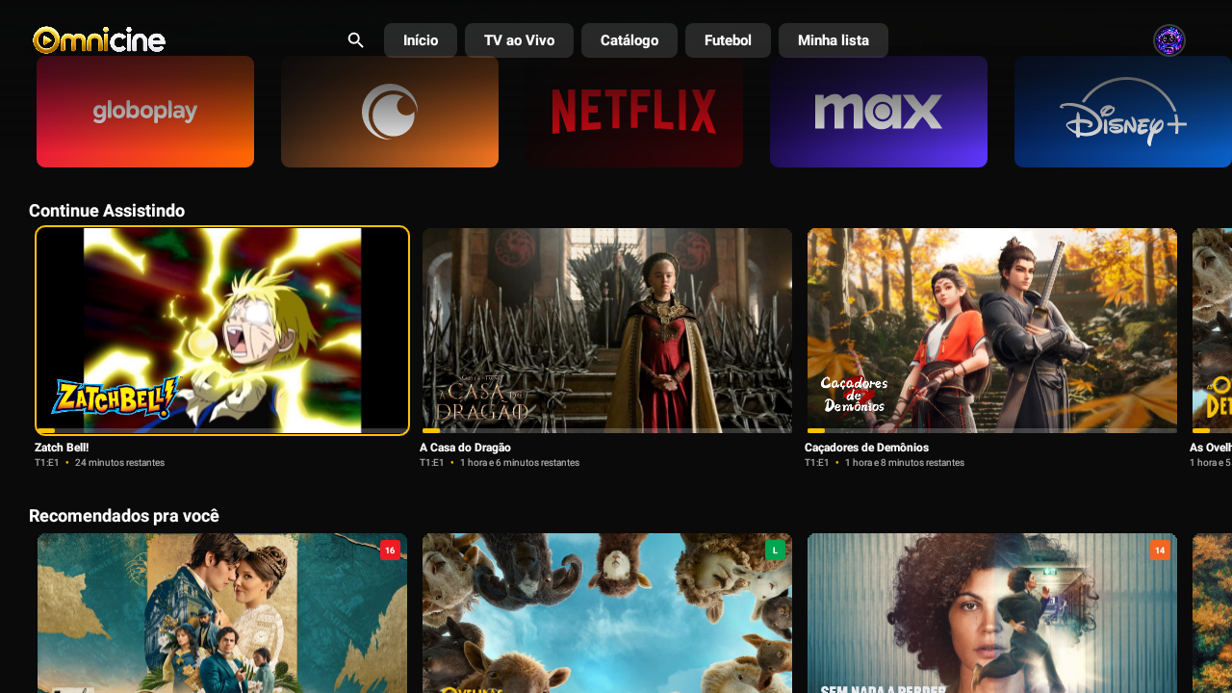This screenshot has height=693, width=1232.
Task: Open the search magnifier icon
Action: 356,40
